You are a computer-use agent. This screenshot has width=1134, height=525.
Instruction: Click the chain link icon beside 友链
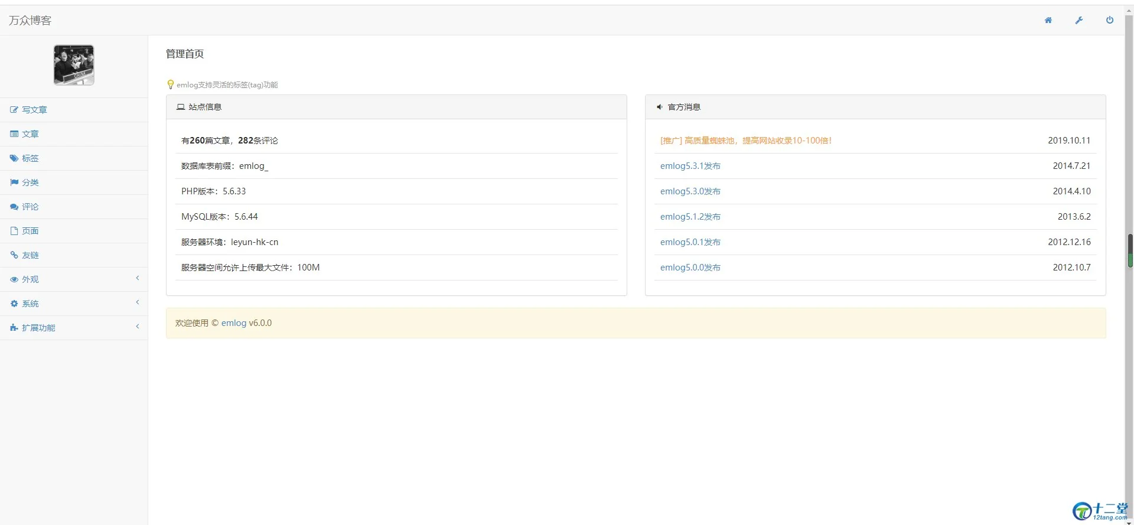pyautogui.click(x=14, y=255)
